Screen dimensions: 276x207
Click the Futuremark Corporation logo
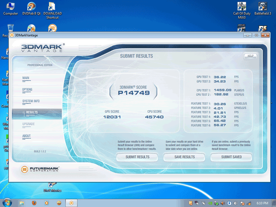pyautogui.click(x=40, y=169)
